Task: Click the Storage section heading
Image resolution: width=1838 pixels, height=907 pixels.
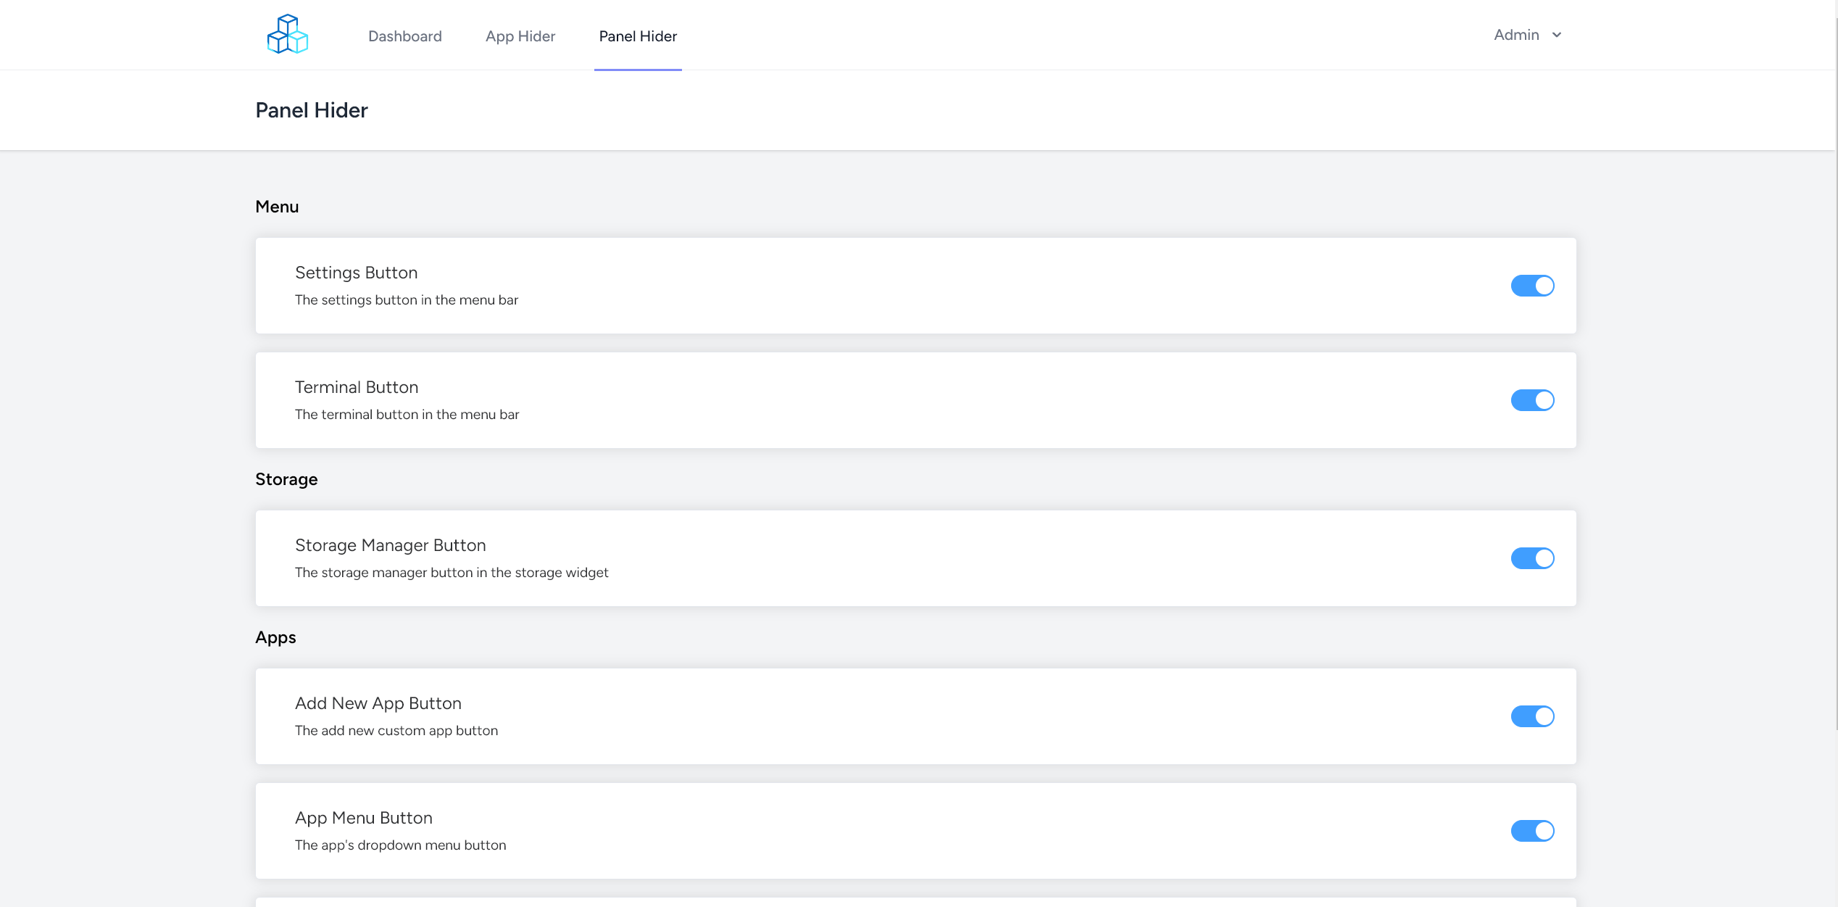Action: [286, 479]
